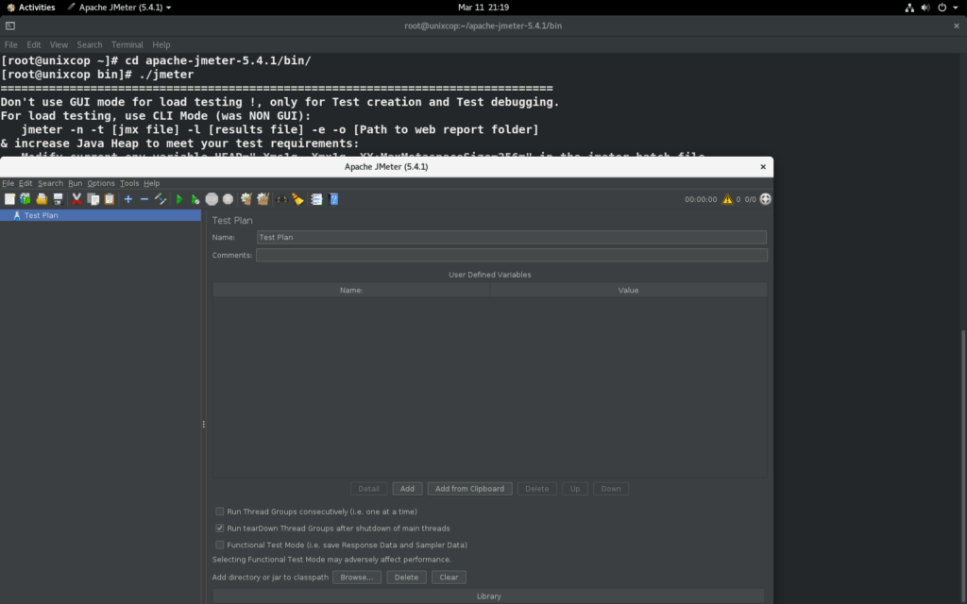The height and width of the screenshot is (604, 967).
Task: Click the Value column header
Action: [628, 291]
